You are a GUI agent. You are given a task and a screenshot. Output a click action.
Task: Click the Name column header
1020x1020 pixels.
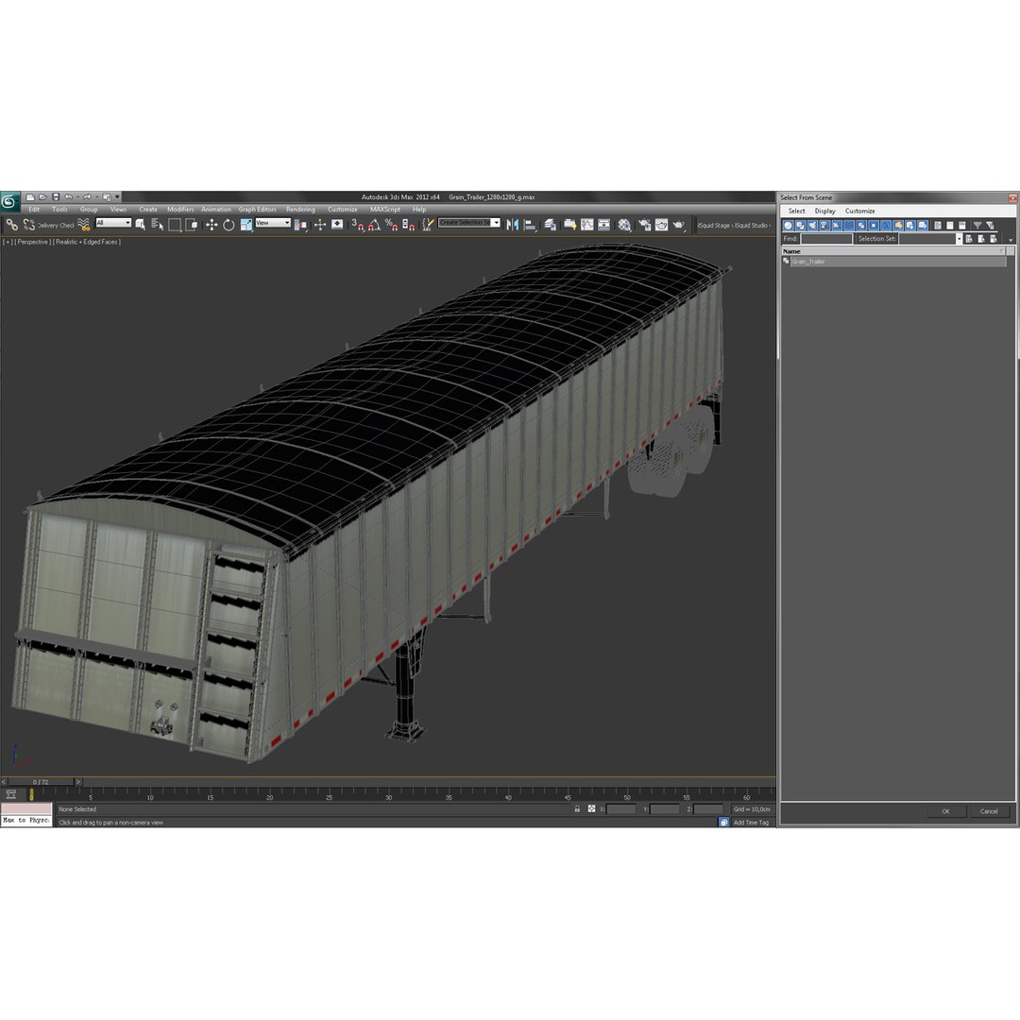pos(892,251)
